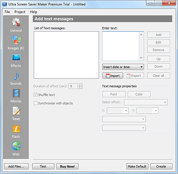Open the File menu
Screen dimensions: 178x174
(x=7, y=12)
